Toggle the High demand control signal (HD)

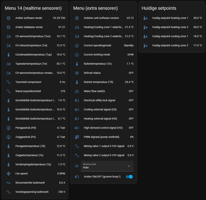coord(77,128)
